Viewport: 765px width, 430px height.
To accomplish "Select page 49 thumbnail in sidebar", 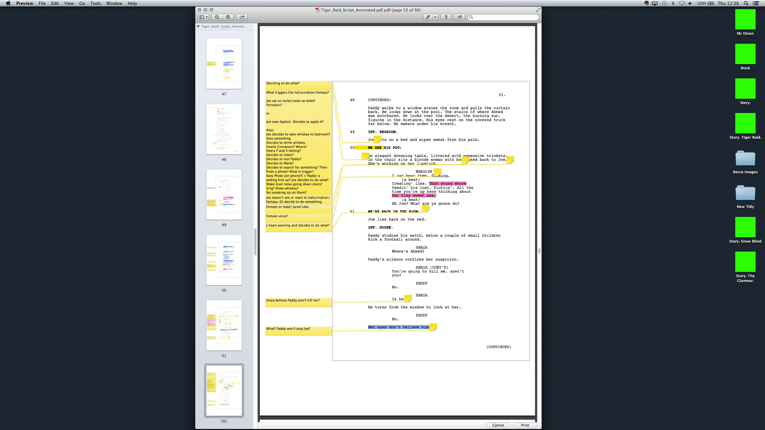I will (x=224, y=195).
